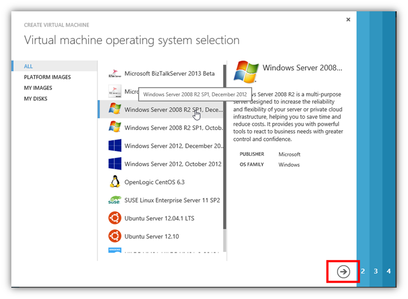Click Windows Server 2012 December logo icon
The width and height of the screenshot is (408, 299).
coord(114,146)
